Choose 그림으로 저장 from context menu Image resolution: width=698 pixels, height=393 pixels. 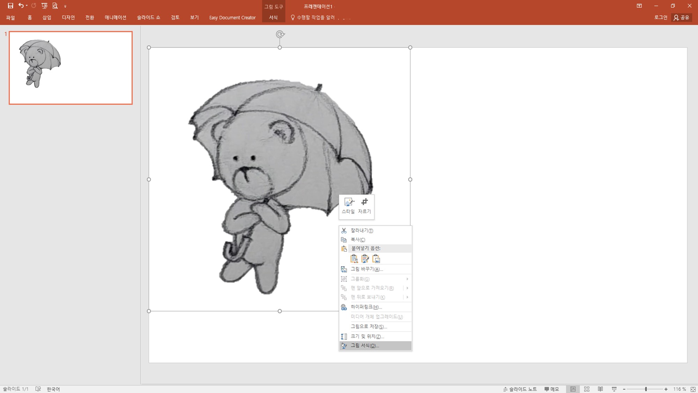click(376, 326)
